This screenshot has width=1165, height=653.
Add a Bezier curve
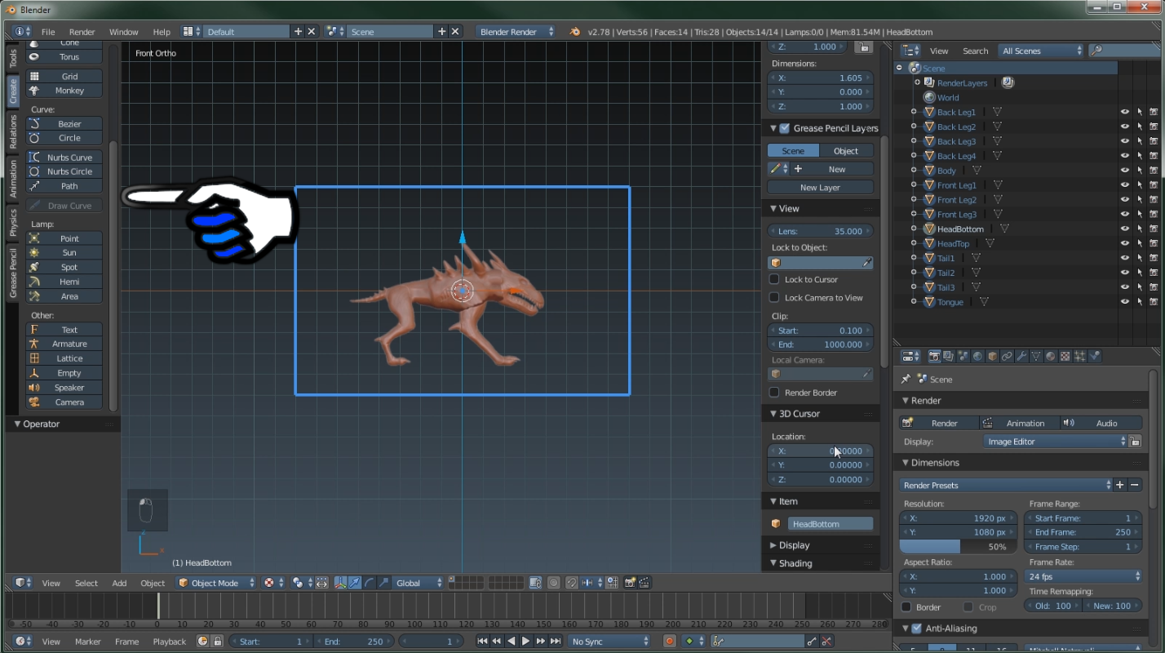(64, 124)
